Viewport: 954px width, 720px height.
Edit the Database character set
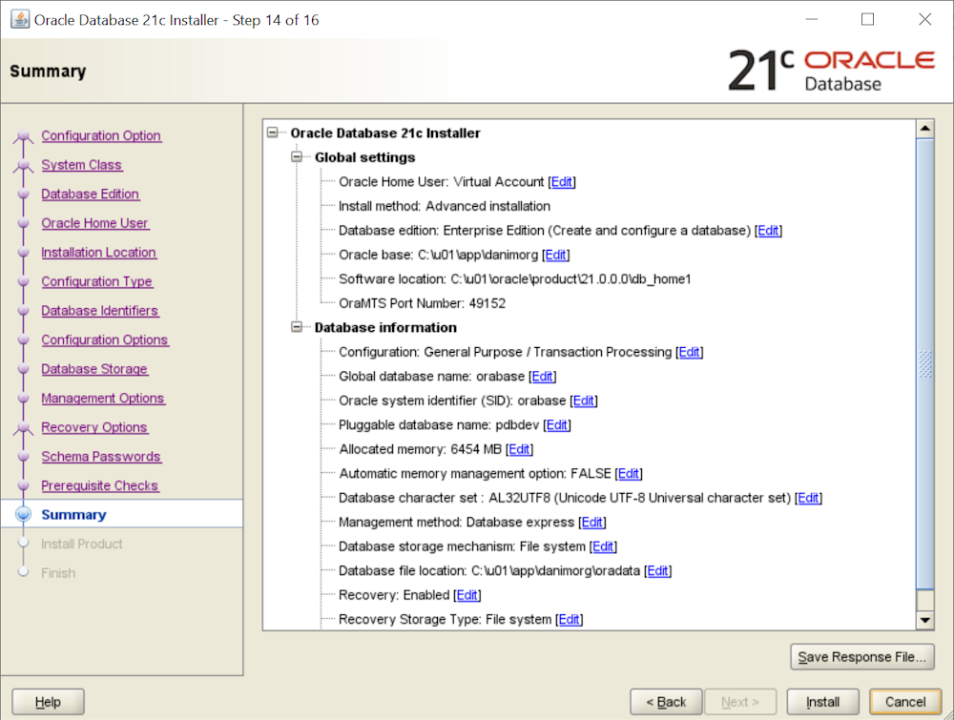[808, 498]
